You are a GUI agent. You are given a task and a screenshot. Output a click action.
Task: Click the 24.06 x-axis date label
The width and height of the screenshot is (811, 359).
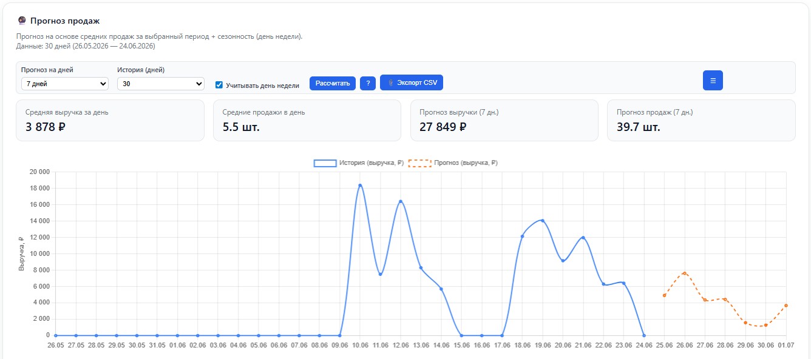click(x=644, y=344)
